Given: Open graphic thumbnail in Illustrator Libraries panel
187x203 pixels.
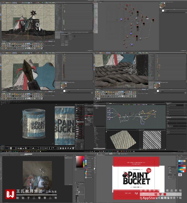Looking at the screenshot, I should pos(180,175).
